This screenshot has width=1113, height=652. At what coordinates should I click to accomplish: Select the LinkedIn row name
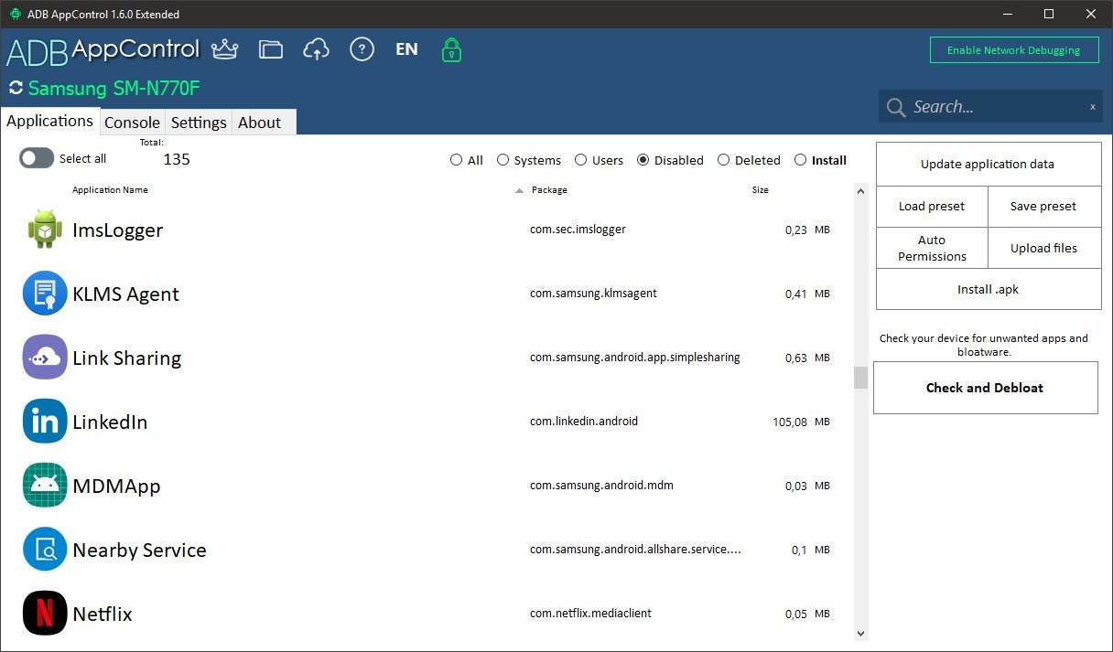110,422
